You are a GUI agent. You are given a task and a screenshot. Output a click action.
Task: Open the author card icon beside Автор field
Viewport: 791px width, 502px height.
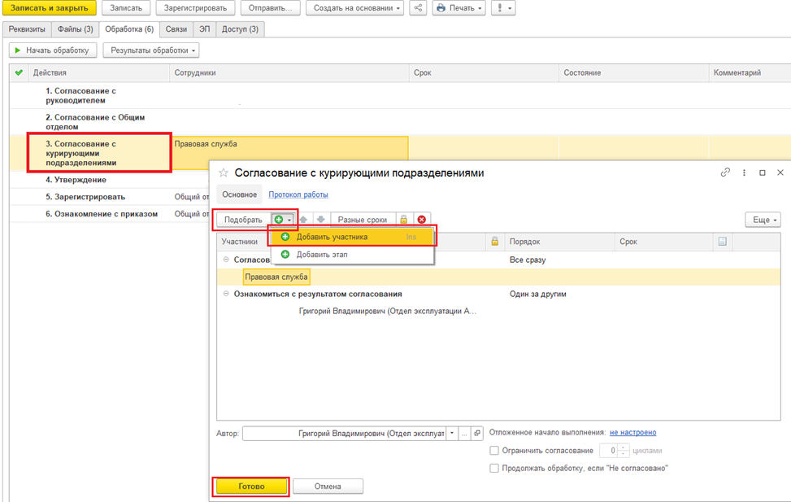(477, 434)
